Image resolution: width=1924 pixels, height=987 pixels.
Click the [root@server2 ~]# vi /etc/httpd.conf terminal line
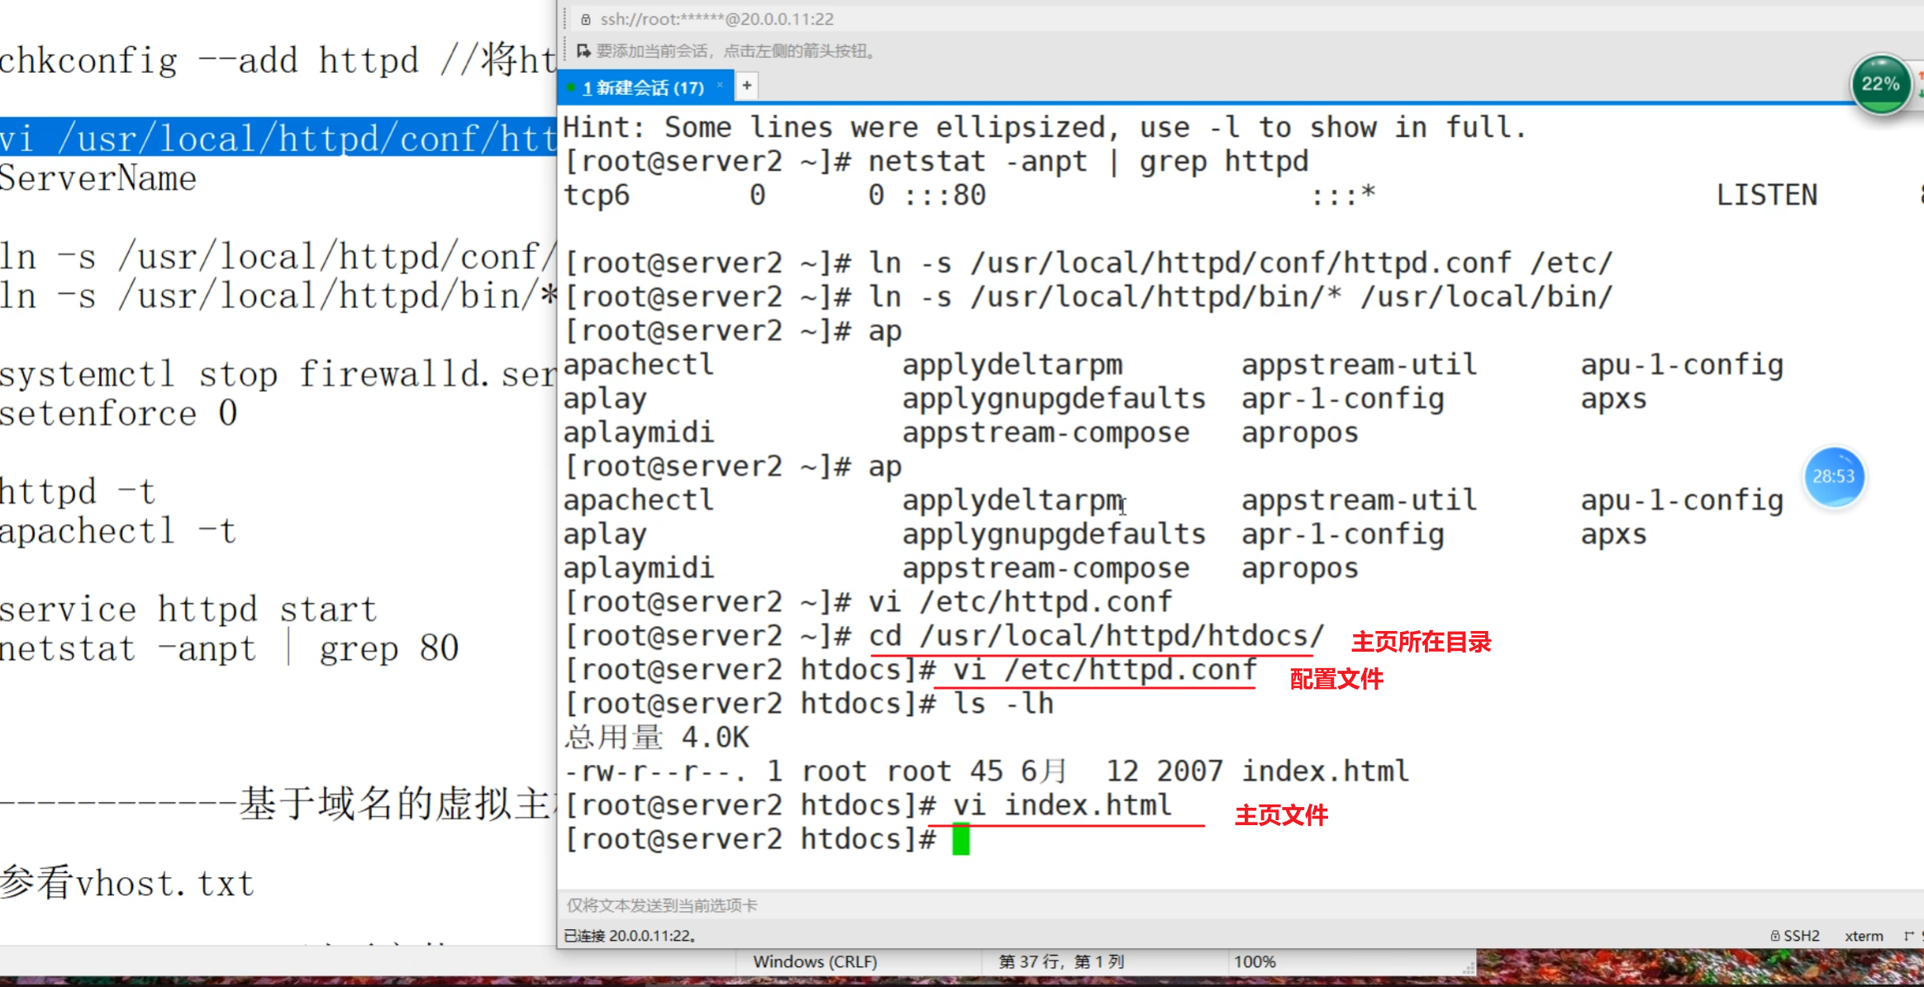[x=868, y=602]
